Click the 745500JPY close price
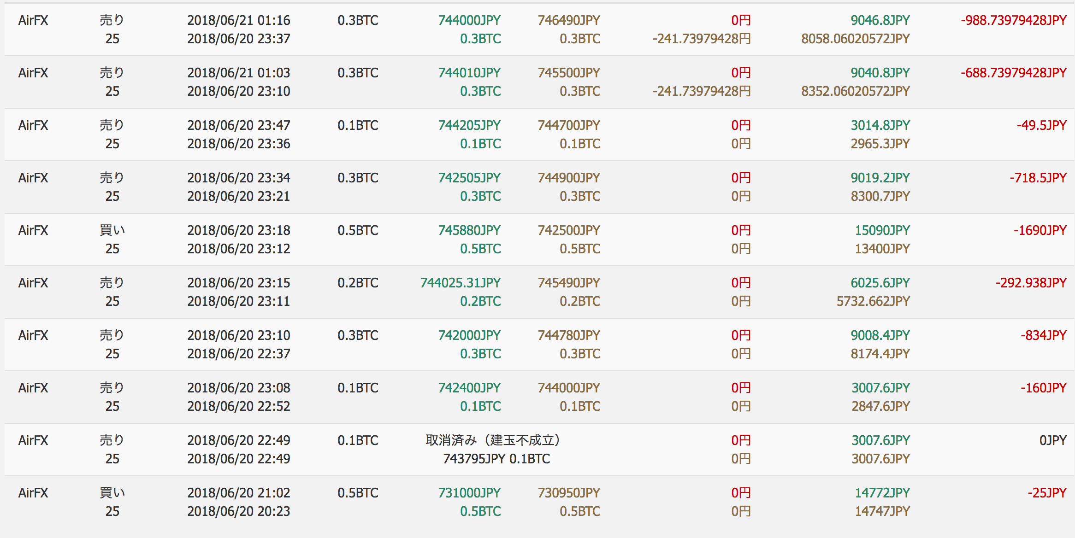This screenshot has width=1075, height=538. [569, 73]
